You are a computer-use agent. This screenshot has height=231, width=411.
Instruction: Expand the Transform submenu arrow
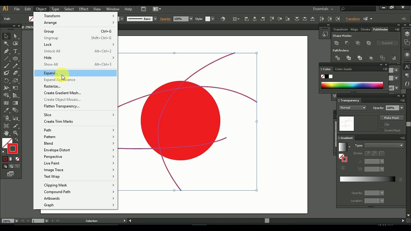pyautogui.click(x=113, y=16)
